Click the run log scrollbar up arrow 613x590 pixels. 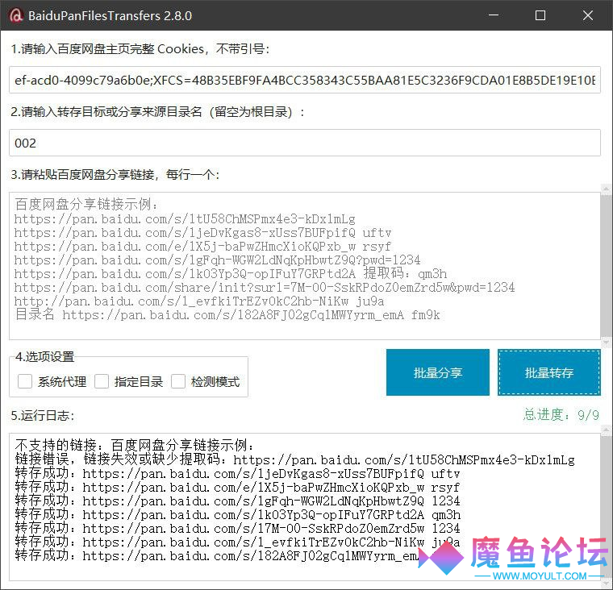(x=607, y=431)
